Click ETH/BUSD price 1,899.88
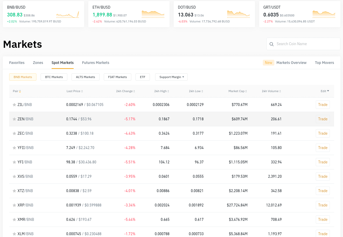This screenshot has height=237, width=343. [102, 15]
